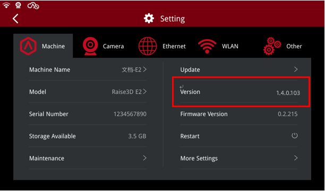Go back using the left arrow

(x=15, y=19)
